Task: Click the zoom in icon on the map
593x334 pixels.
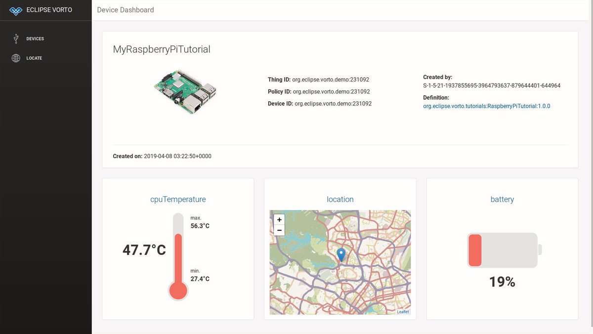Action: (279, 219)
